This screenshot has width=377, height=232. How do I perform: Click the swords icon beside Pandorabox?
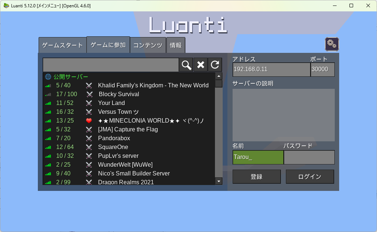(89, 138)
